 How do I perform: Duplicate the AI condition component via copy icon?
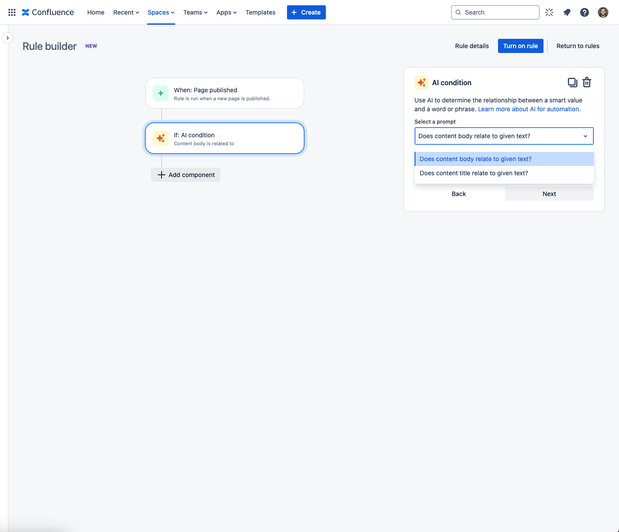point(572,82)
